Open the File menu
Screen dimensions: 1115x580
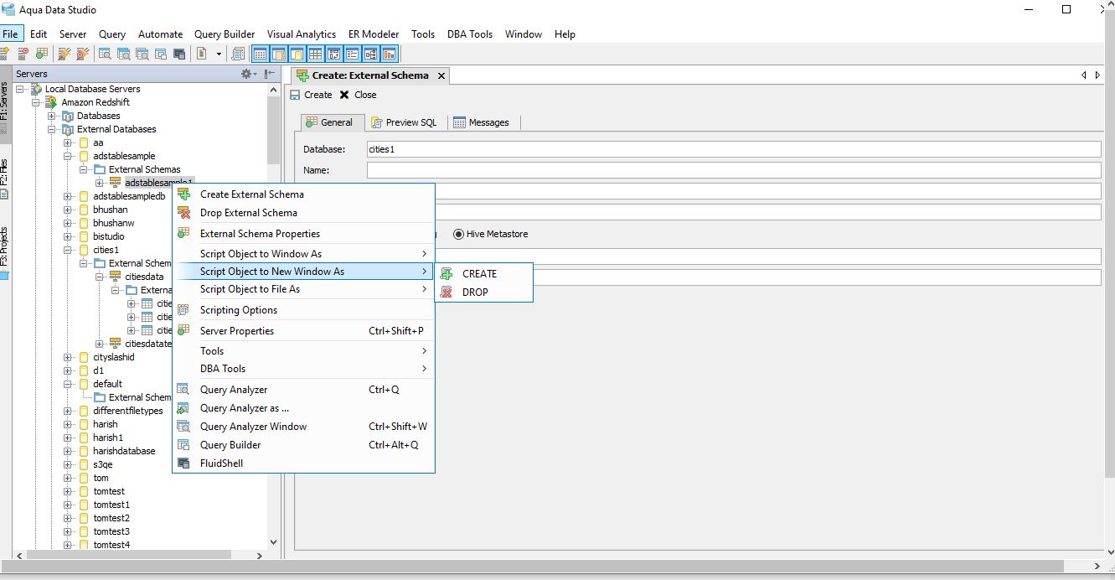(10, 34)
